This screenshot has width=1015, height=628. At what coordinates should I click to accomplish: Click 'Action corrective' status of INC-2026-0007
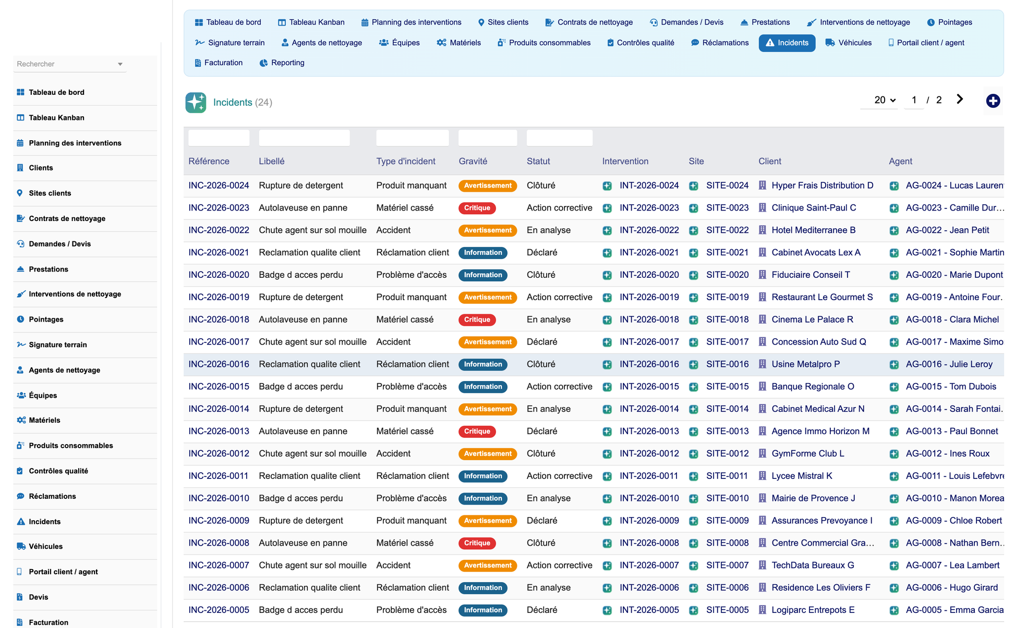click(560, 565)
